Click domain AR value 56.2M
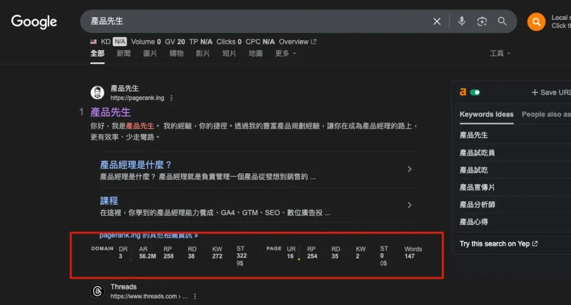Image resolution: width=571 pixels, height=305 pixels. [x=147, y=256]
